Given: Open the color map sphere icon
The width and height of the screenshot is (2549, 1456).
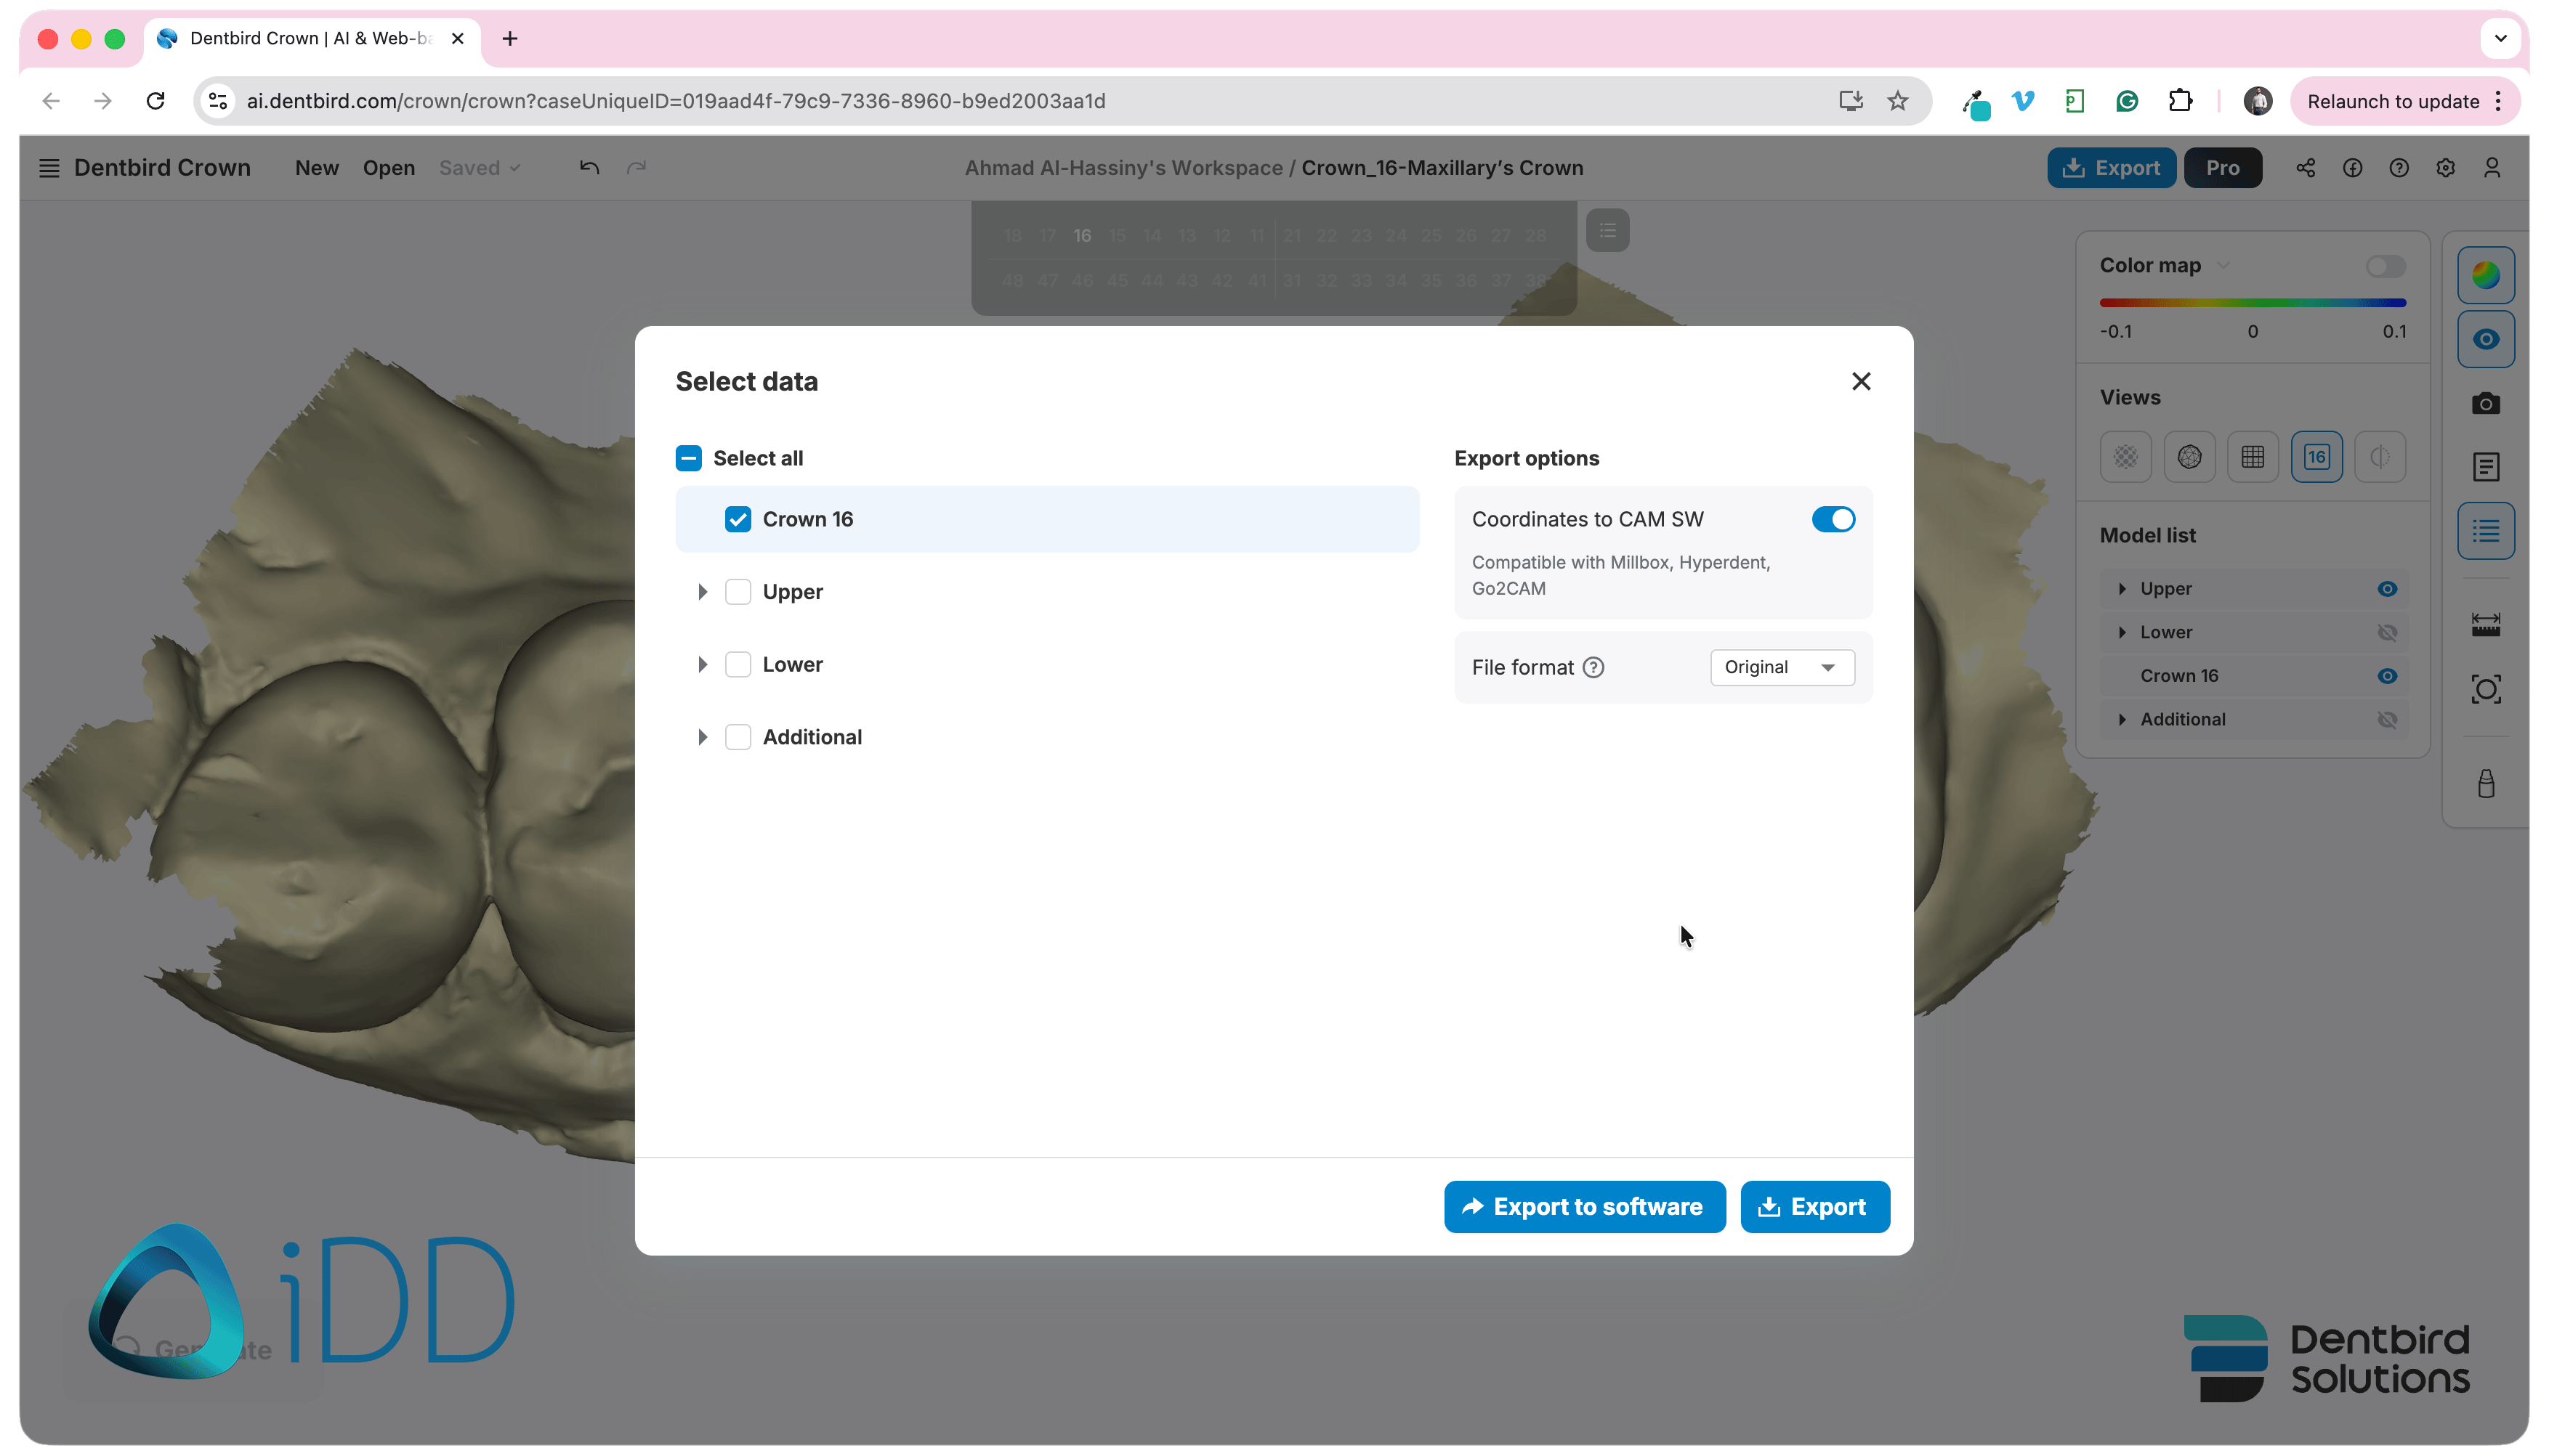Looking at the screenshot, I should [2485, 275].
